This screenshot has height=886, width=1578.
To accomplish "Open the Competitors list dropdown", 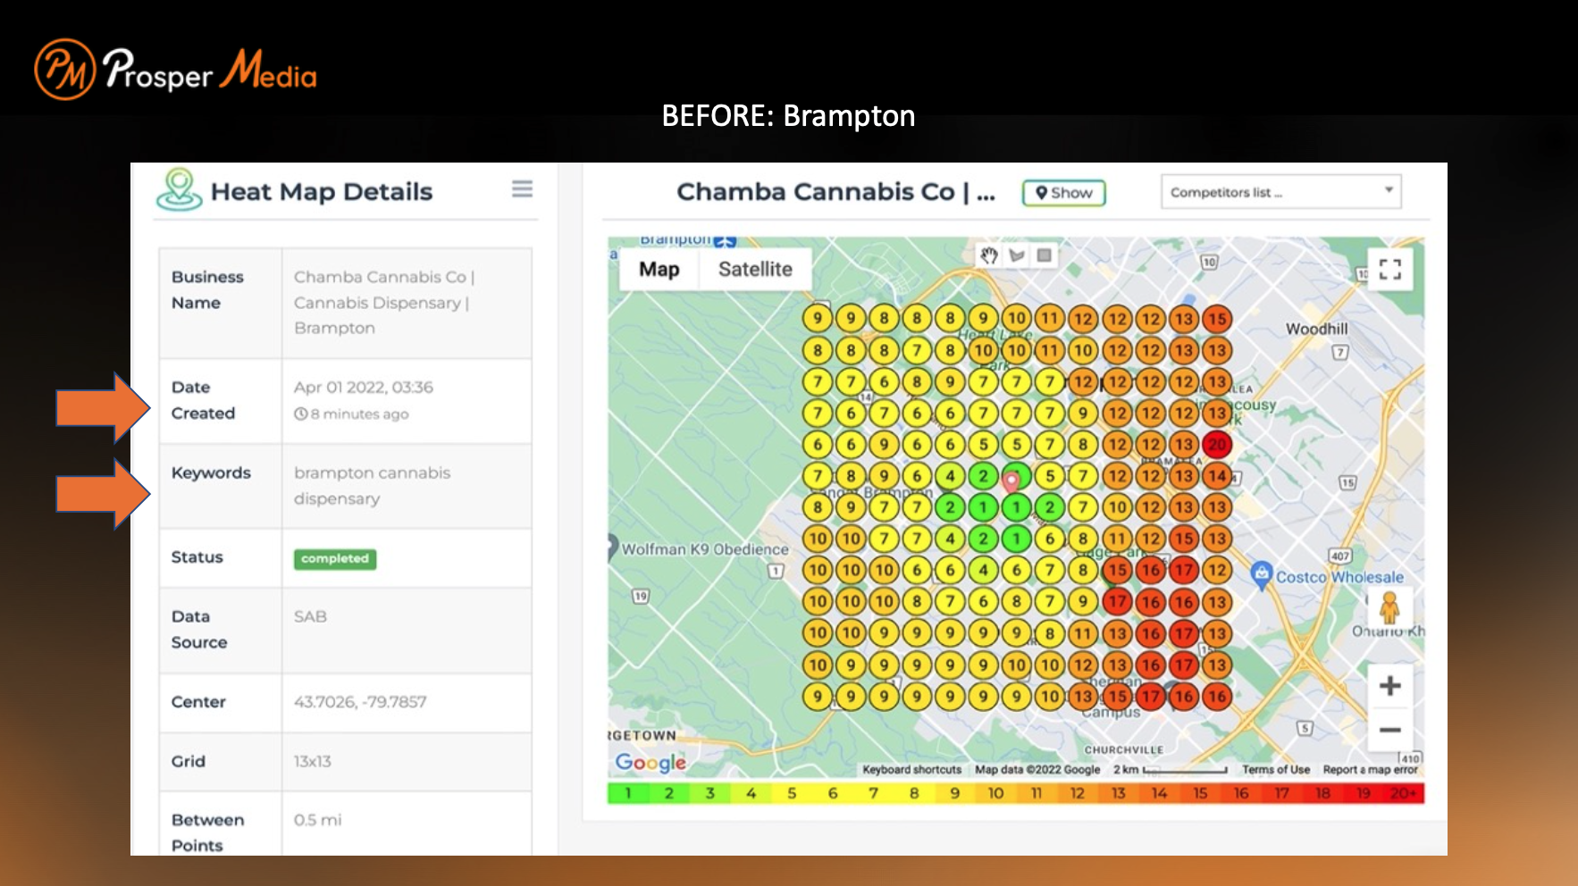I will coord(1280,192).
